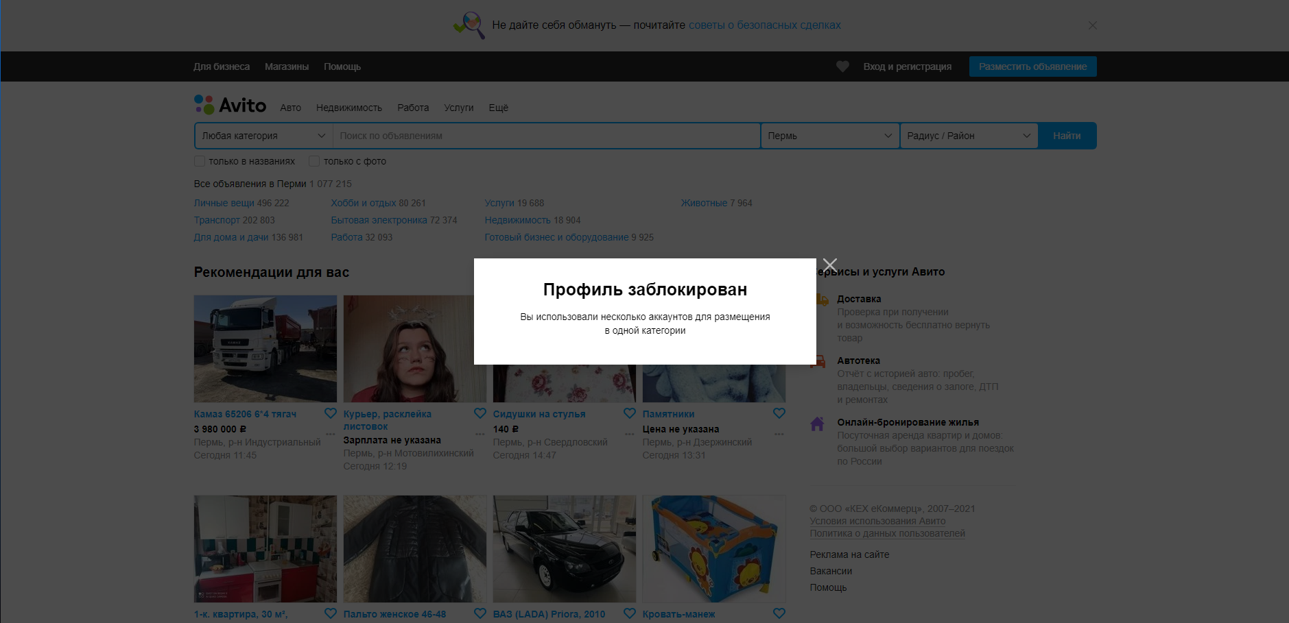Open Политика о данных пользователей

click(x=887, y=533)
